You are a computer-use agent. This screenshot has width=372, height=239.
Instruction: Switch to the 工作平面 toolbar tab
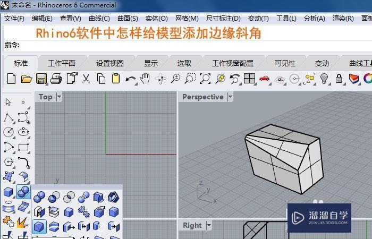tap(62, 63)
